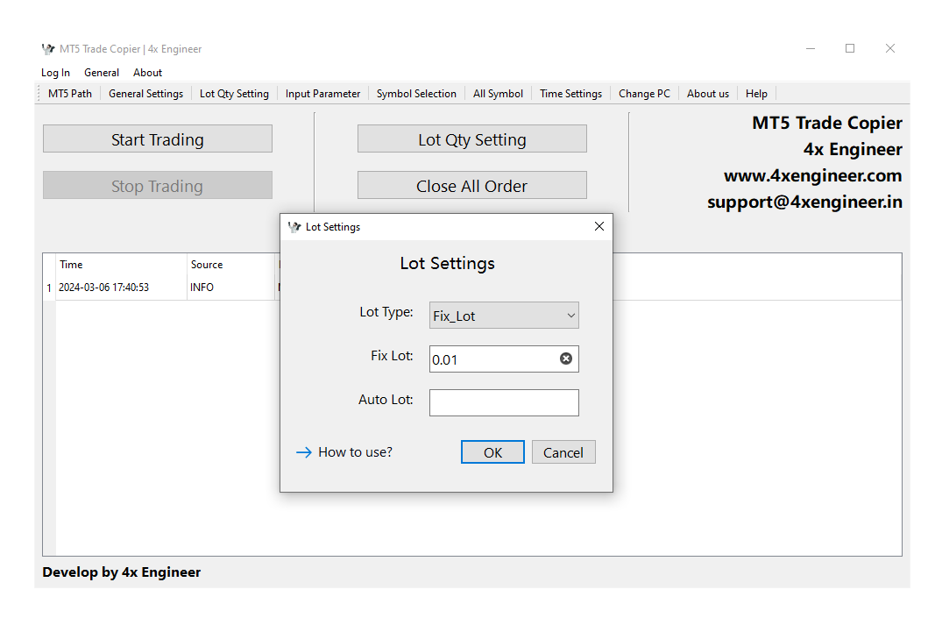Screen dimensions: 935x625
Task: Select Lot Qty Setting in the toolbar
Action: coord(234,94)
